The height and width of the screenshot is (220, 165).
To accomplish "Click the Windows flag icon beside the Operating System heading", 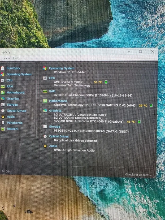I will [45, 68].
